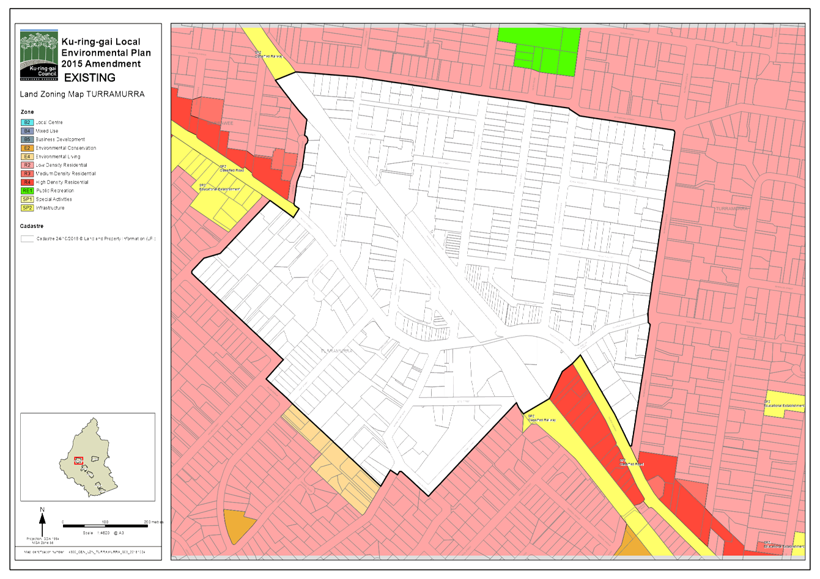The image size is (820, 579).
Task: Click the Ku-ring-gai Council tree logo
Action: (x=39, y=55)
